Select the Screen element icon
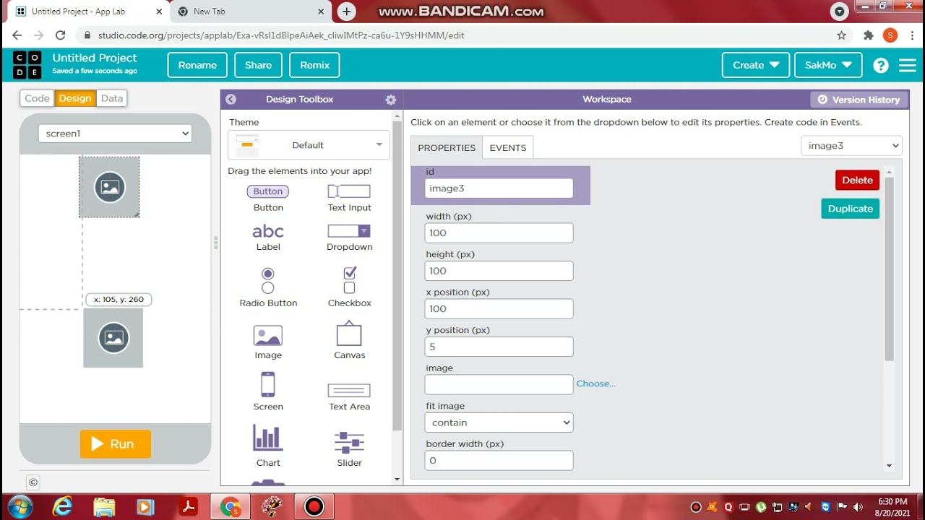 268,384
